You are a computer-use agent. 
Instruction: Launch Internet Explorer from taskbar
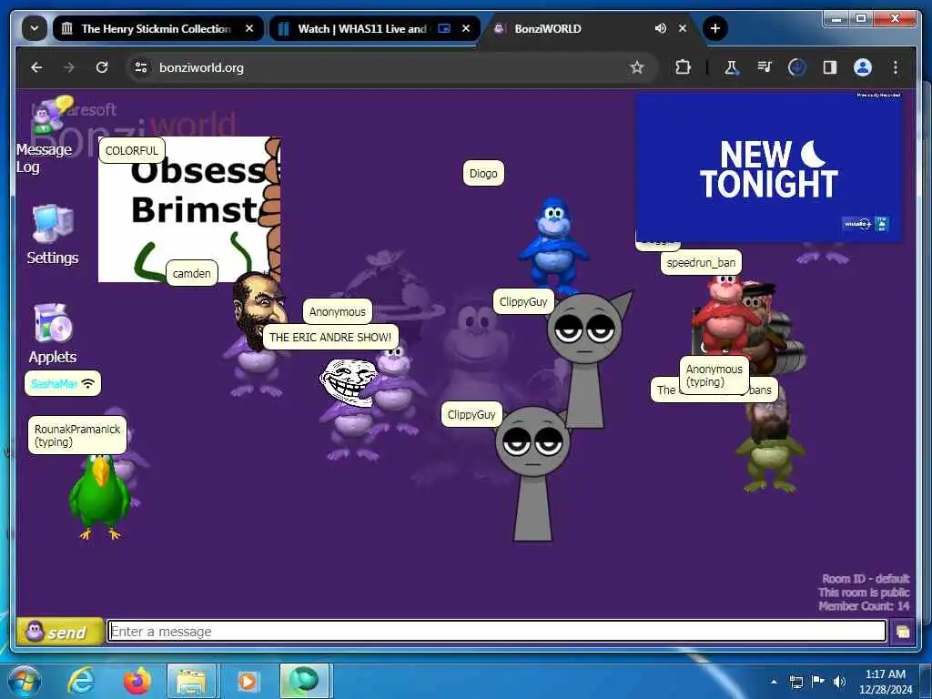pyautogui.click(x=81, y=681)
